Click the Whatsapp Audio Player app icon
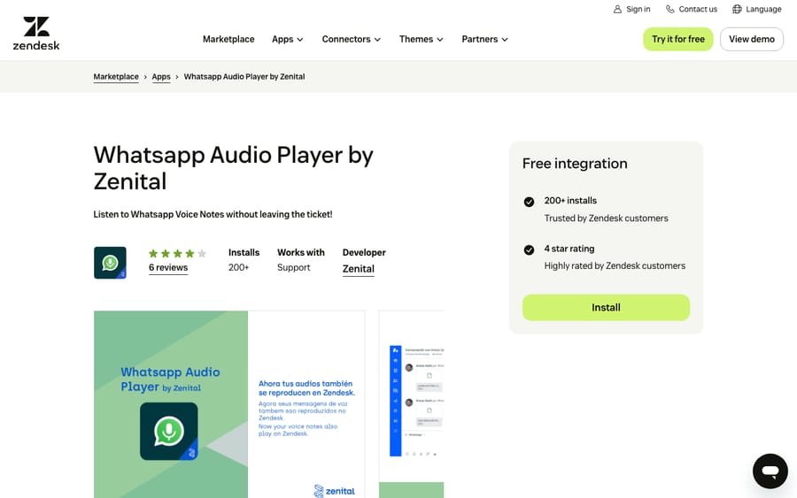The image size is (797, 498). 110,263
